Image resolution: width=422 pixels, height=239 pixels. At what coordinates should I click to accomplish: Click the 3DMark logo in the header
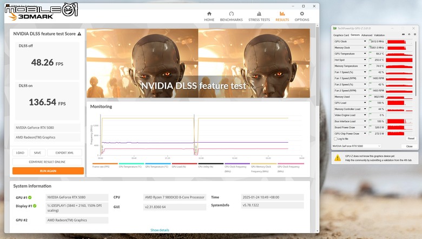[x=31, y=16]
